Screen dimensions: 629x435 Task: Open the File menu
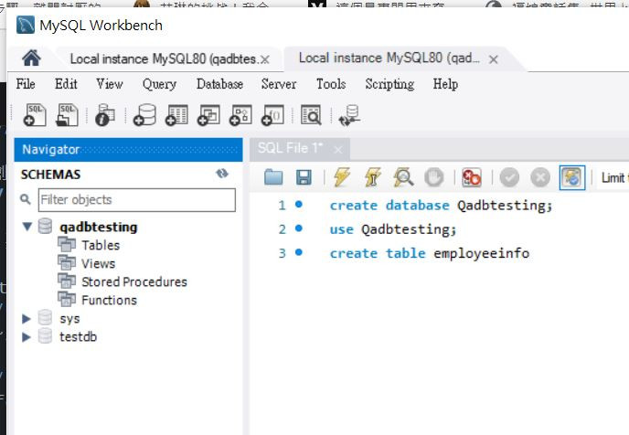26,84
